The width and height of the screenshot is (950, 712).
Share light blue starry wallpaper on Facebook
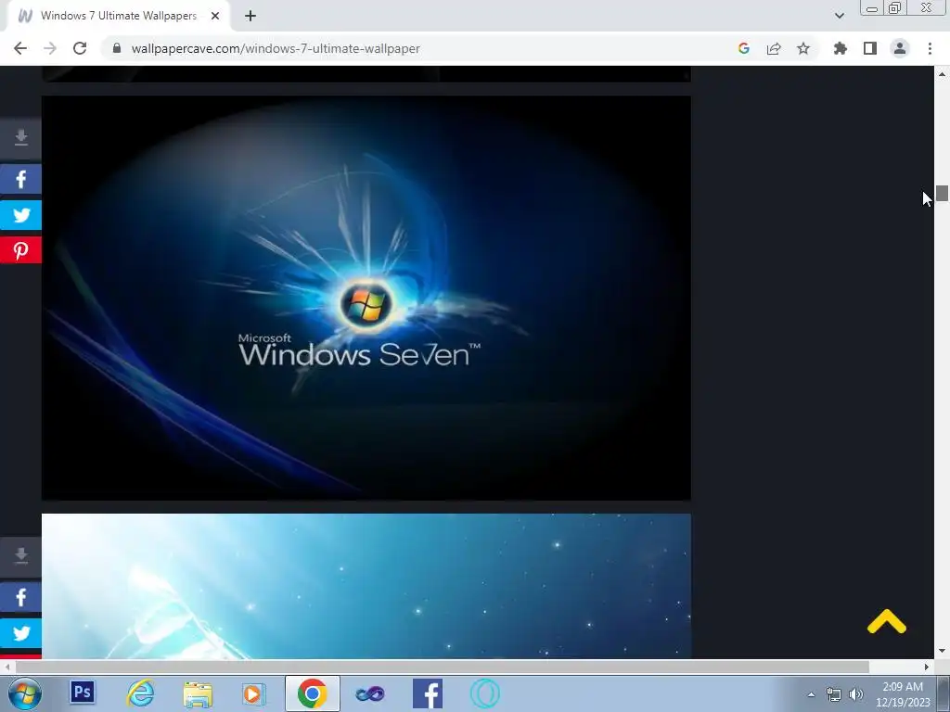(20, 598)
